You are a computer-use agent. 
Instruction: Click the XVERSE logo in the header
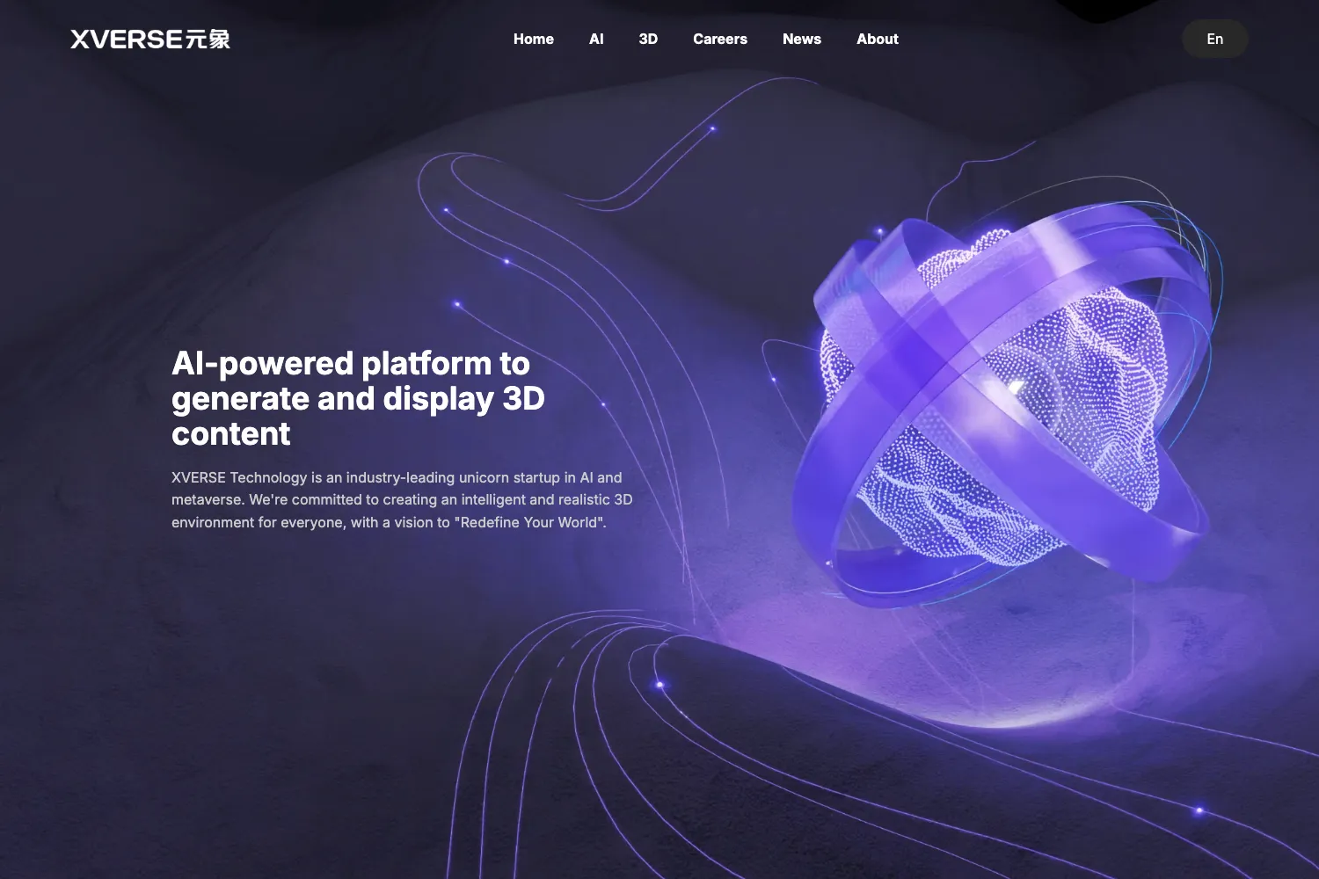(150, 39)
